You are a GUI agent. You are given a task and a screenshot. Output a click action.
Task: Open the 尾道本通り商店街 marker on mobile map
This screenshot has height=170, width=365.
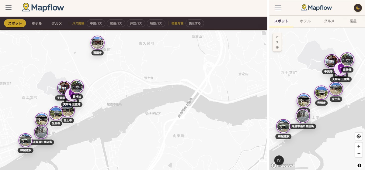tap(303, 116)
